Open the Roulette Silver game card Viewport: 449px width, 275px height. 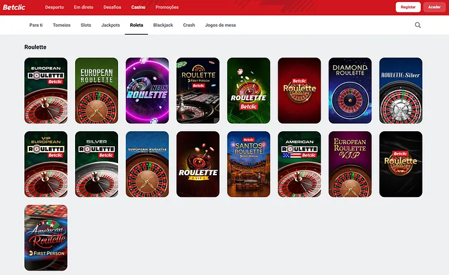401,91
